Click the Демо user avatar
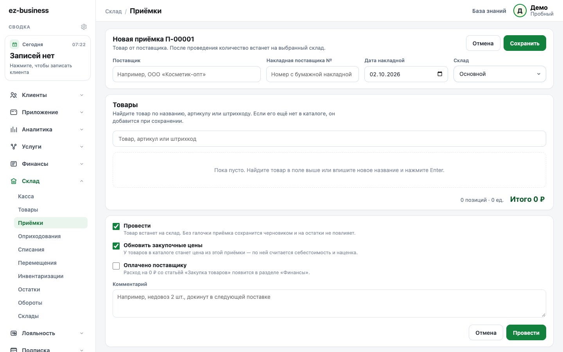 click(520, 11)
